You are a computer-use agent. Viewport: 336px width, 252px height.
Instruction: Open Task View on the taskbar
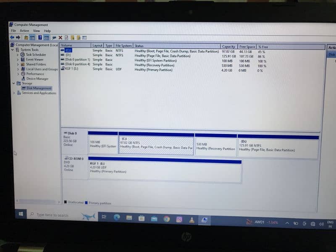coord(104,217)
